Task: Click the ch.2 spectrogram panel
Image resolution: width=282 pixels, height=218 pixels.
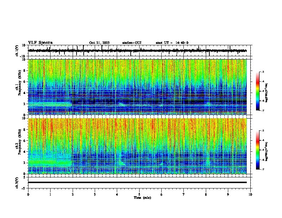Action: coord(137,146)
